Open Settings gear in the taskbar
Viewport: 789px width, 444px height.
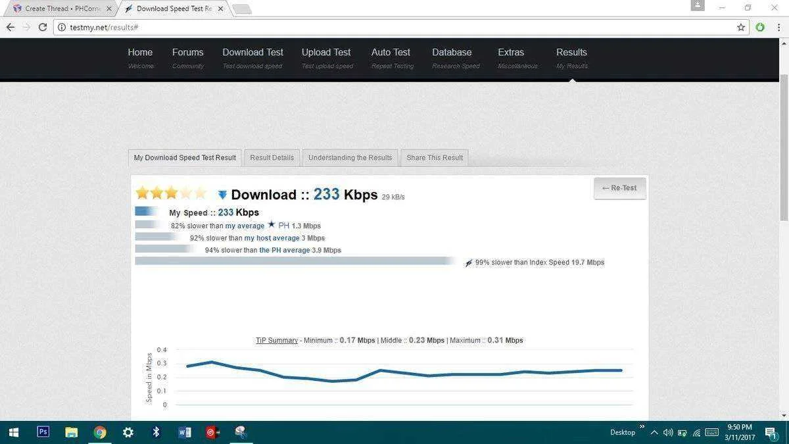128,432
